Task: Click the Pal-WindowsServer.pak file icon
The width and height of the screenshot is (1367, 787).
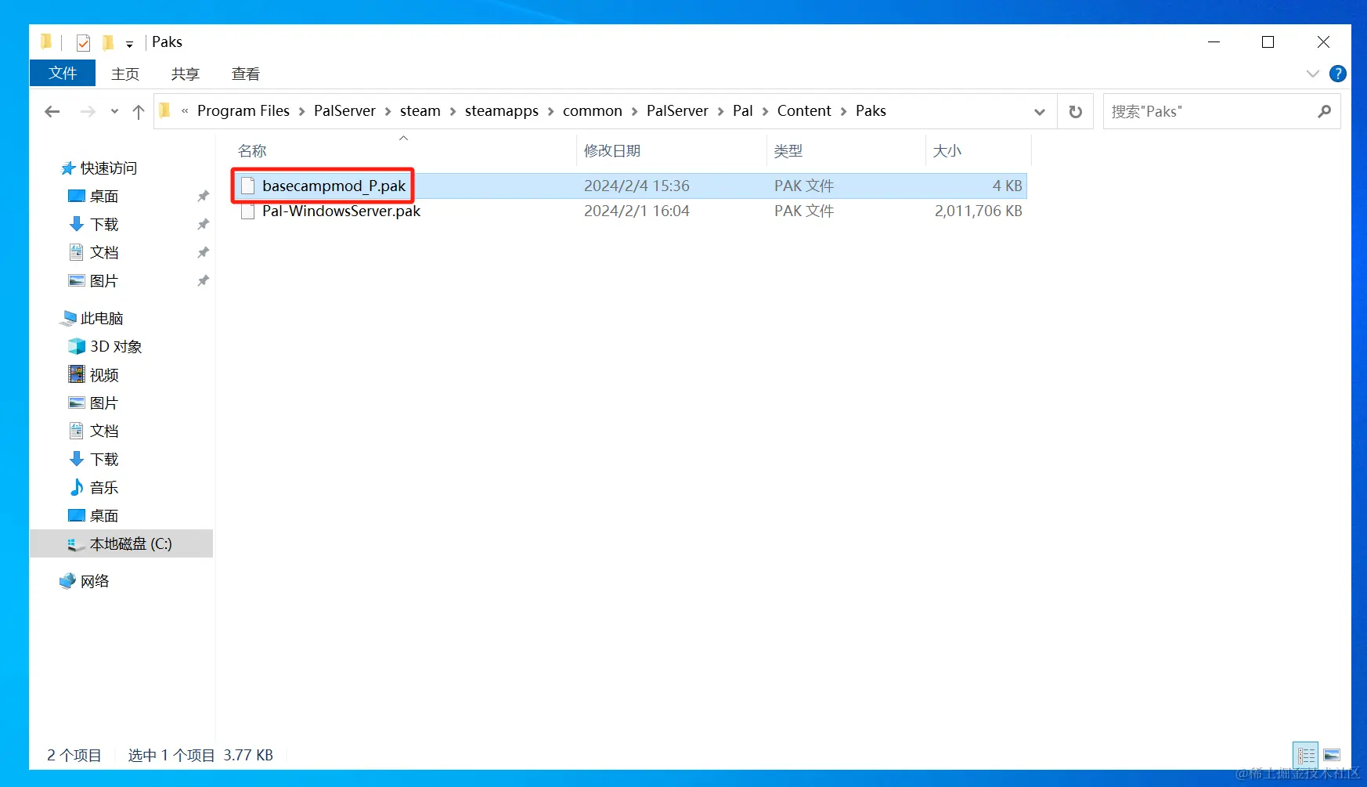Action: tap(248, 211)
